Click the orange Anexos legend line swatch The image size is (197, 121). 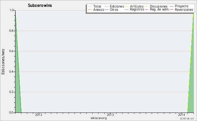click(x=90, y=9)
